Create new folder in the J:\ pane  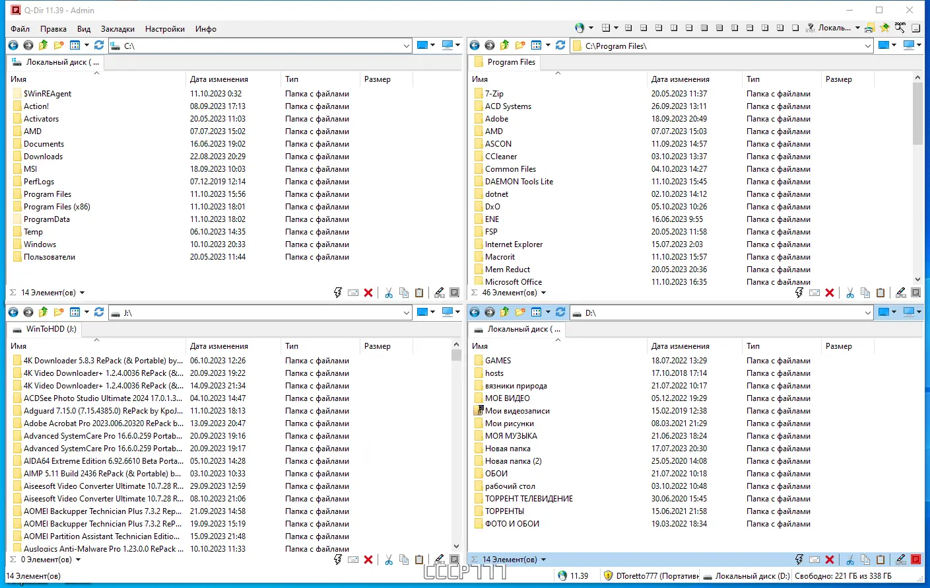(59, 312)
